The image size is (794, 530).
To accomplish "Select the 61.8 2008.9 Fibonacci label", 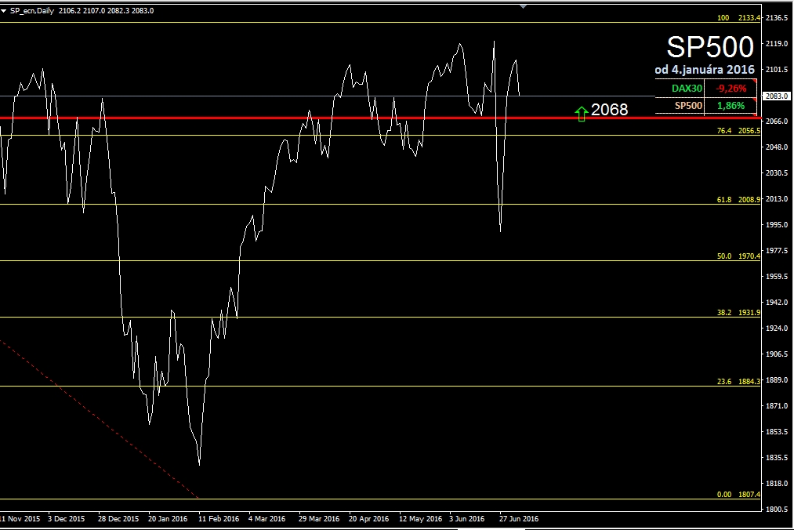I will pyautogui.click(x=739, y=200).
